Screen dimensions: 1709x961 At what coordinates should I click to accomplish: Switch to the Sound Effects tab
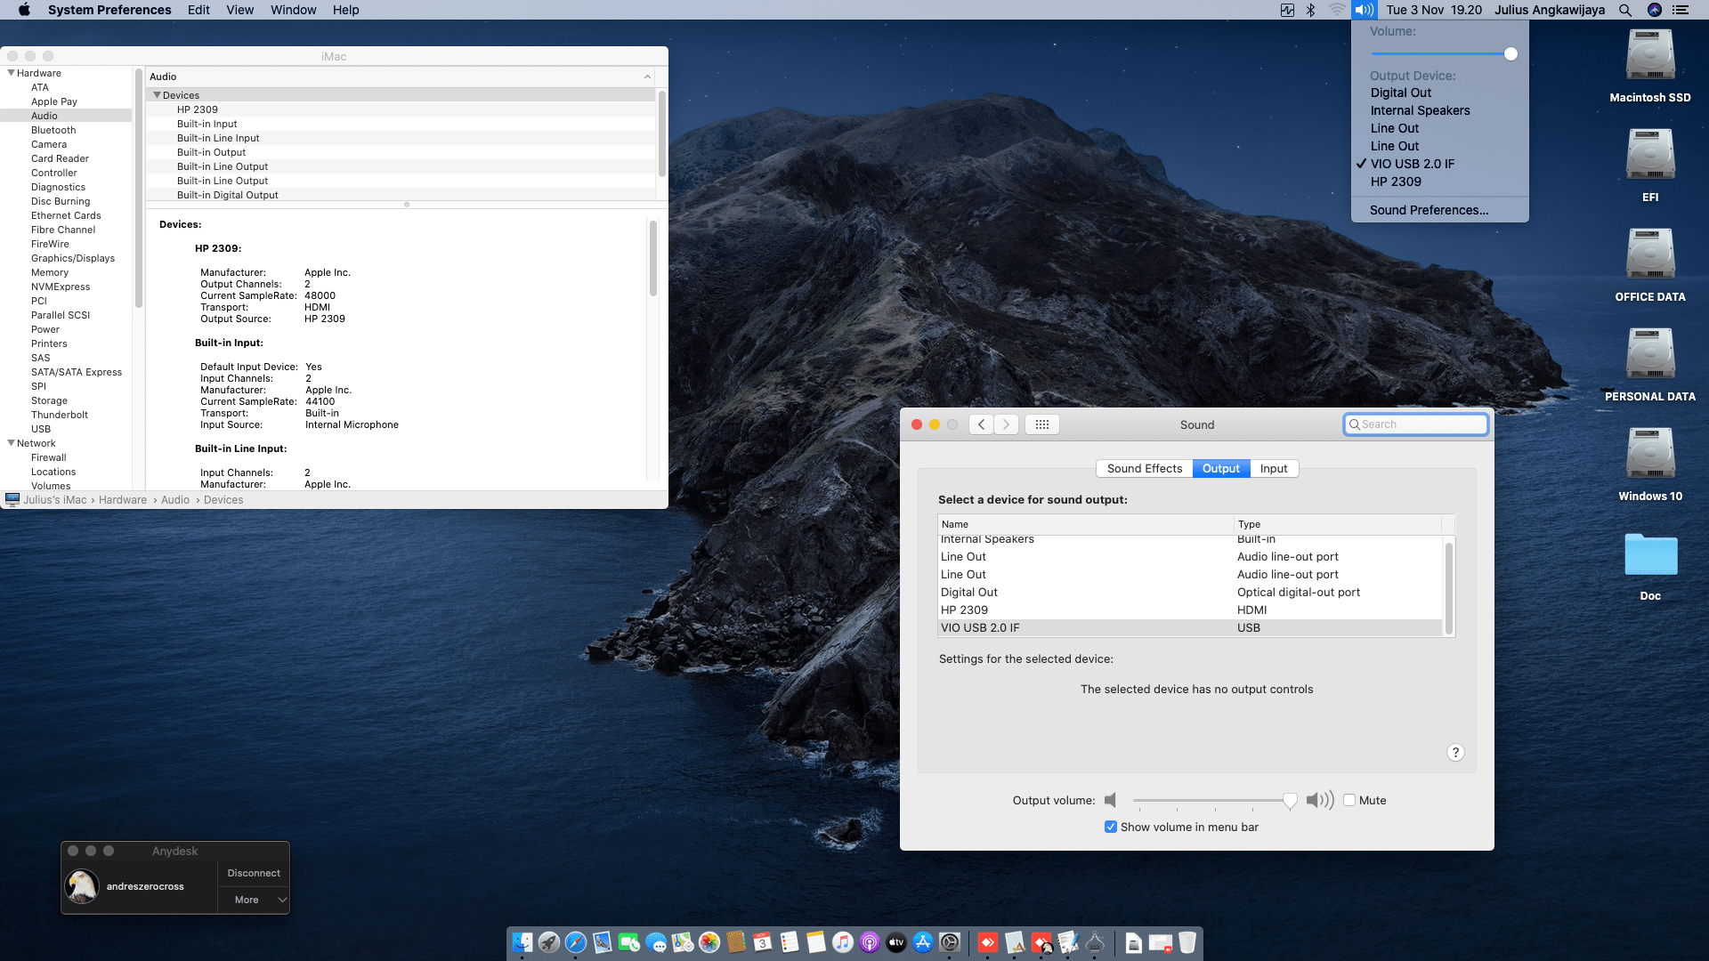click(1145, 468)
